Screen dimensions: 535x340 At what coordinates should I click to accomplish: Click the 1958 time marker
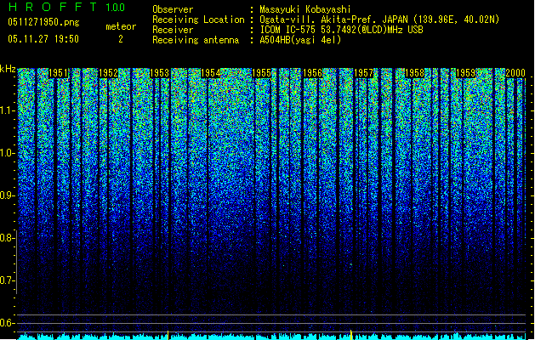[414, 73]
